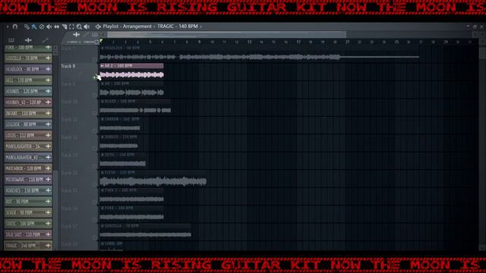Select HOUNDS - 120 BPM in picker

28,91
